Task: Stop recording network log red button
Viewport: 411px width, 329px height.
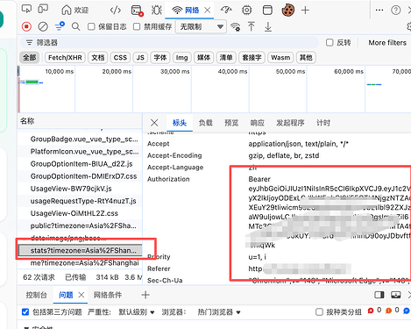Action: [26, 26]
